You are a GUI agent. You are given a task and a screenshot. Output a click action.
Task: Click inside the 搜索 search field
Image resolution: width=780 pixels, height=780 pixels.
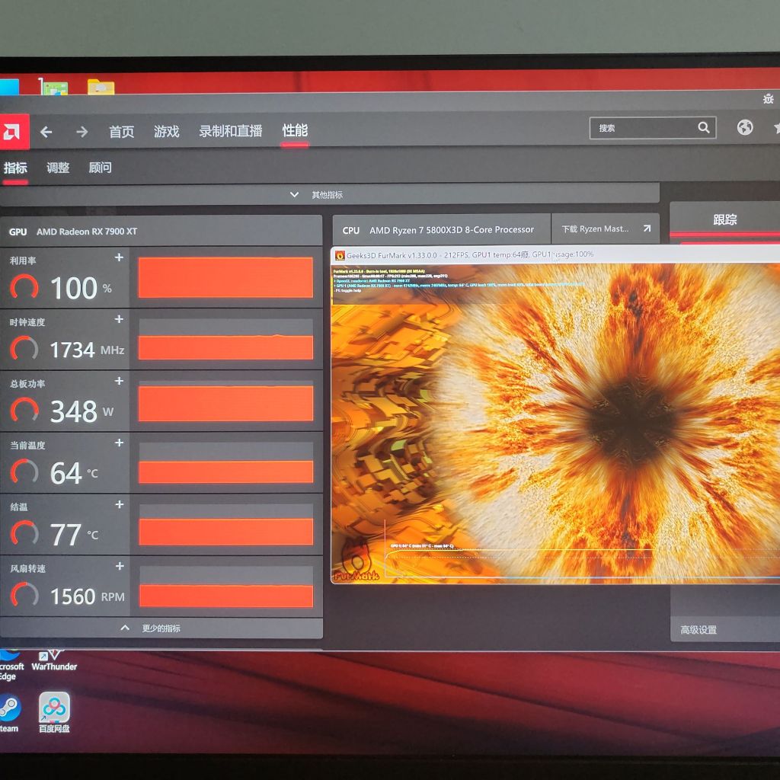tap(647, 128)
